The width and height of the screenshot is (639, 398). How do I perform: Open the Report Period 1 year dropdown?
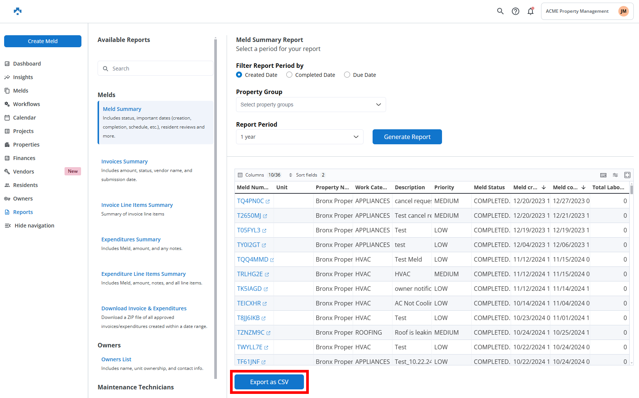299,137
